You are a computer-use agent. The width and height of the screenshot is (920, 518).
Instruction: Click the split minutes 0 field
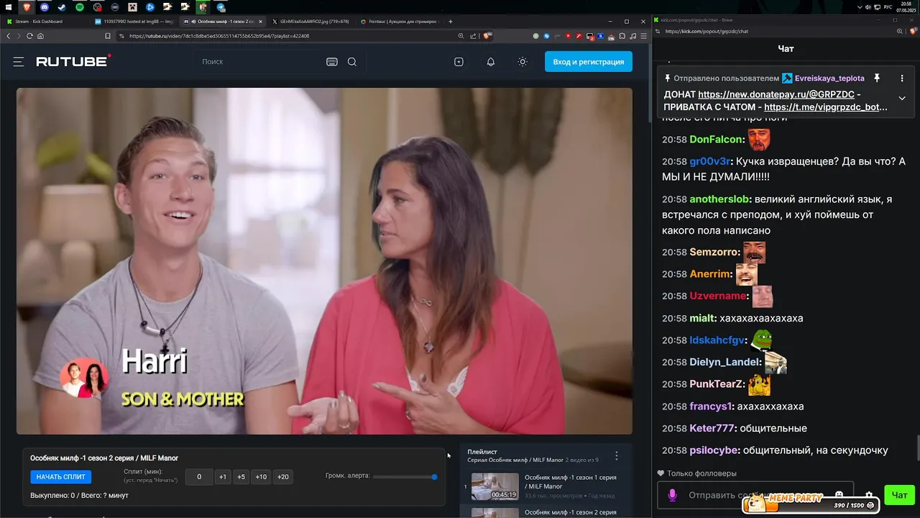point(199,477)
